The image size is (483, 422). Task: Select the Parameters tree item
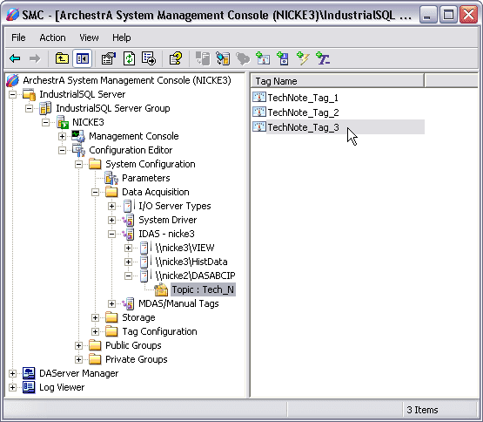tap(145, 178)
